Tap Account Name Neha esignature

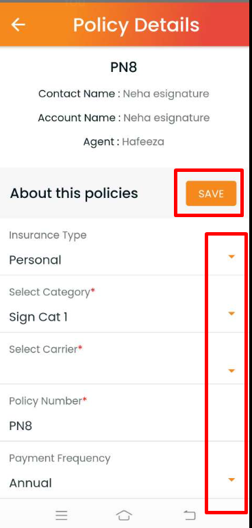pyautogui.click(x=166, y=118)
